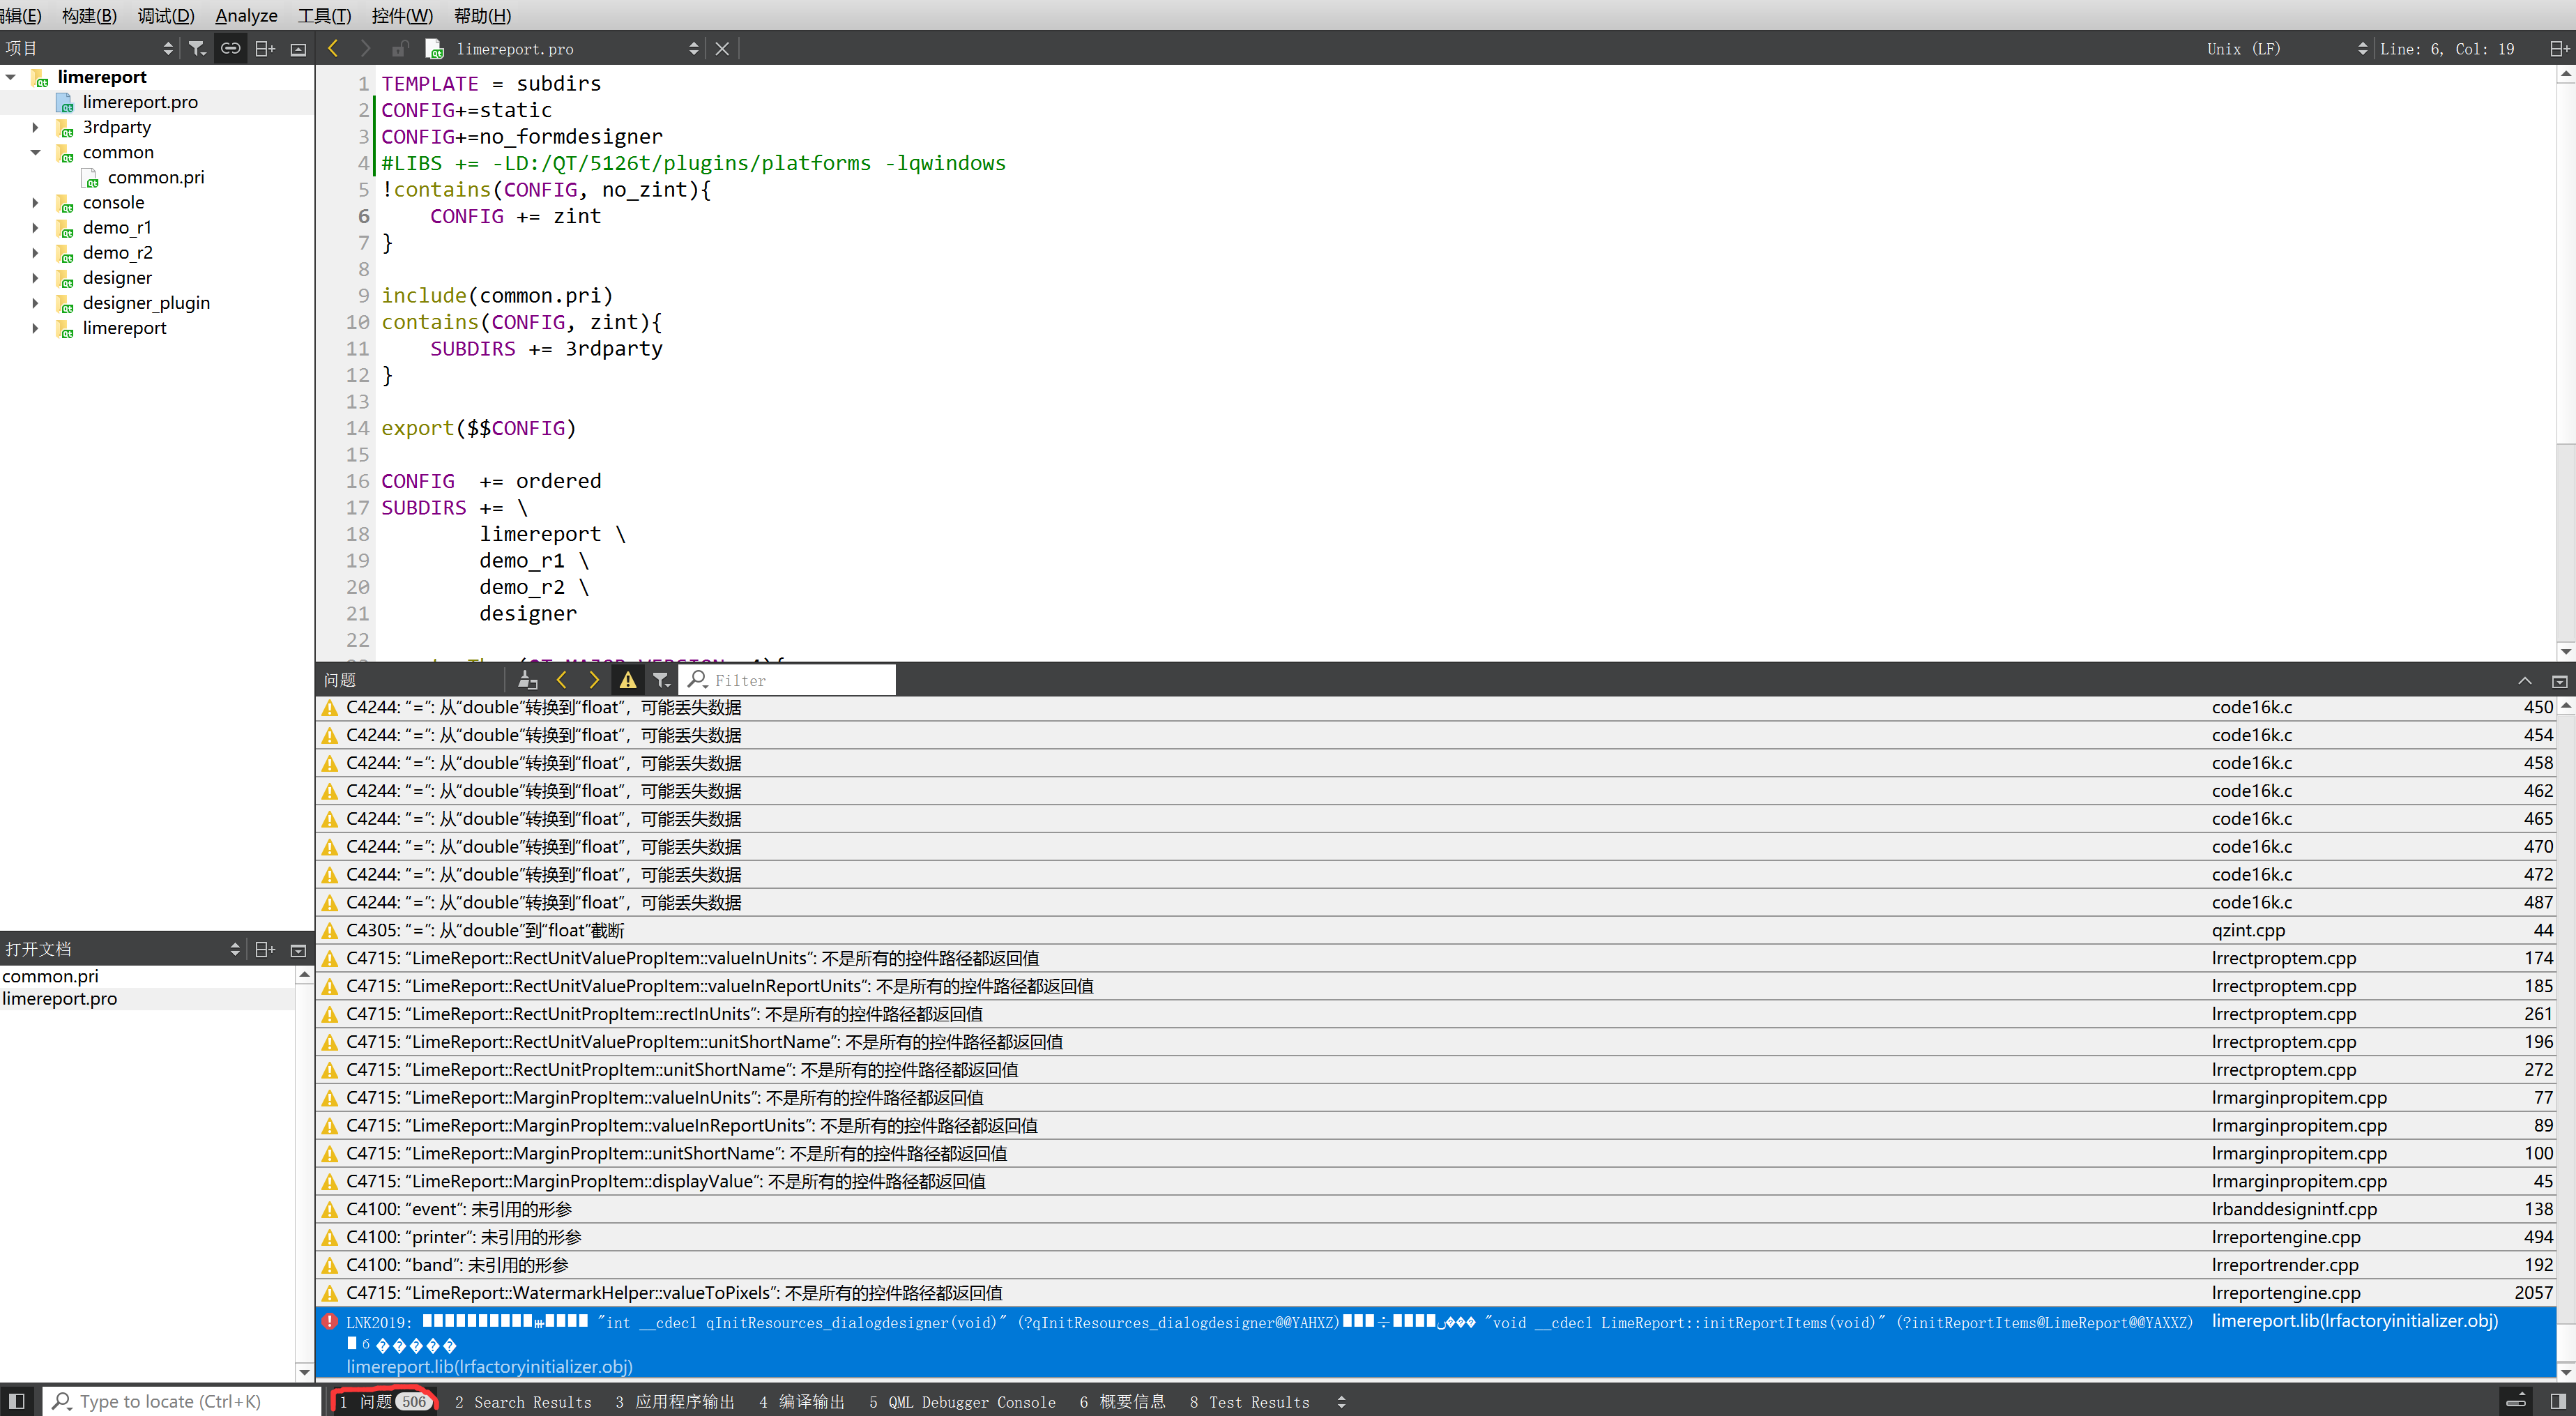Image resolution: width=2576 pixels, height=1416 pixels.
Task: Open issues category filter funnel
Action: click(661, 680)
